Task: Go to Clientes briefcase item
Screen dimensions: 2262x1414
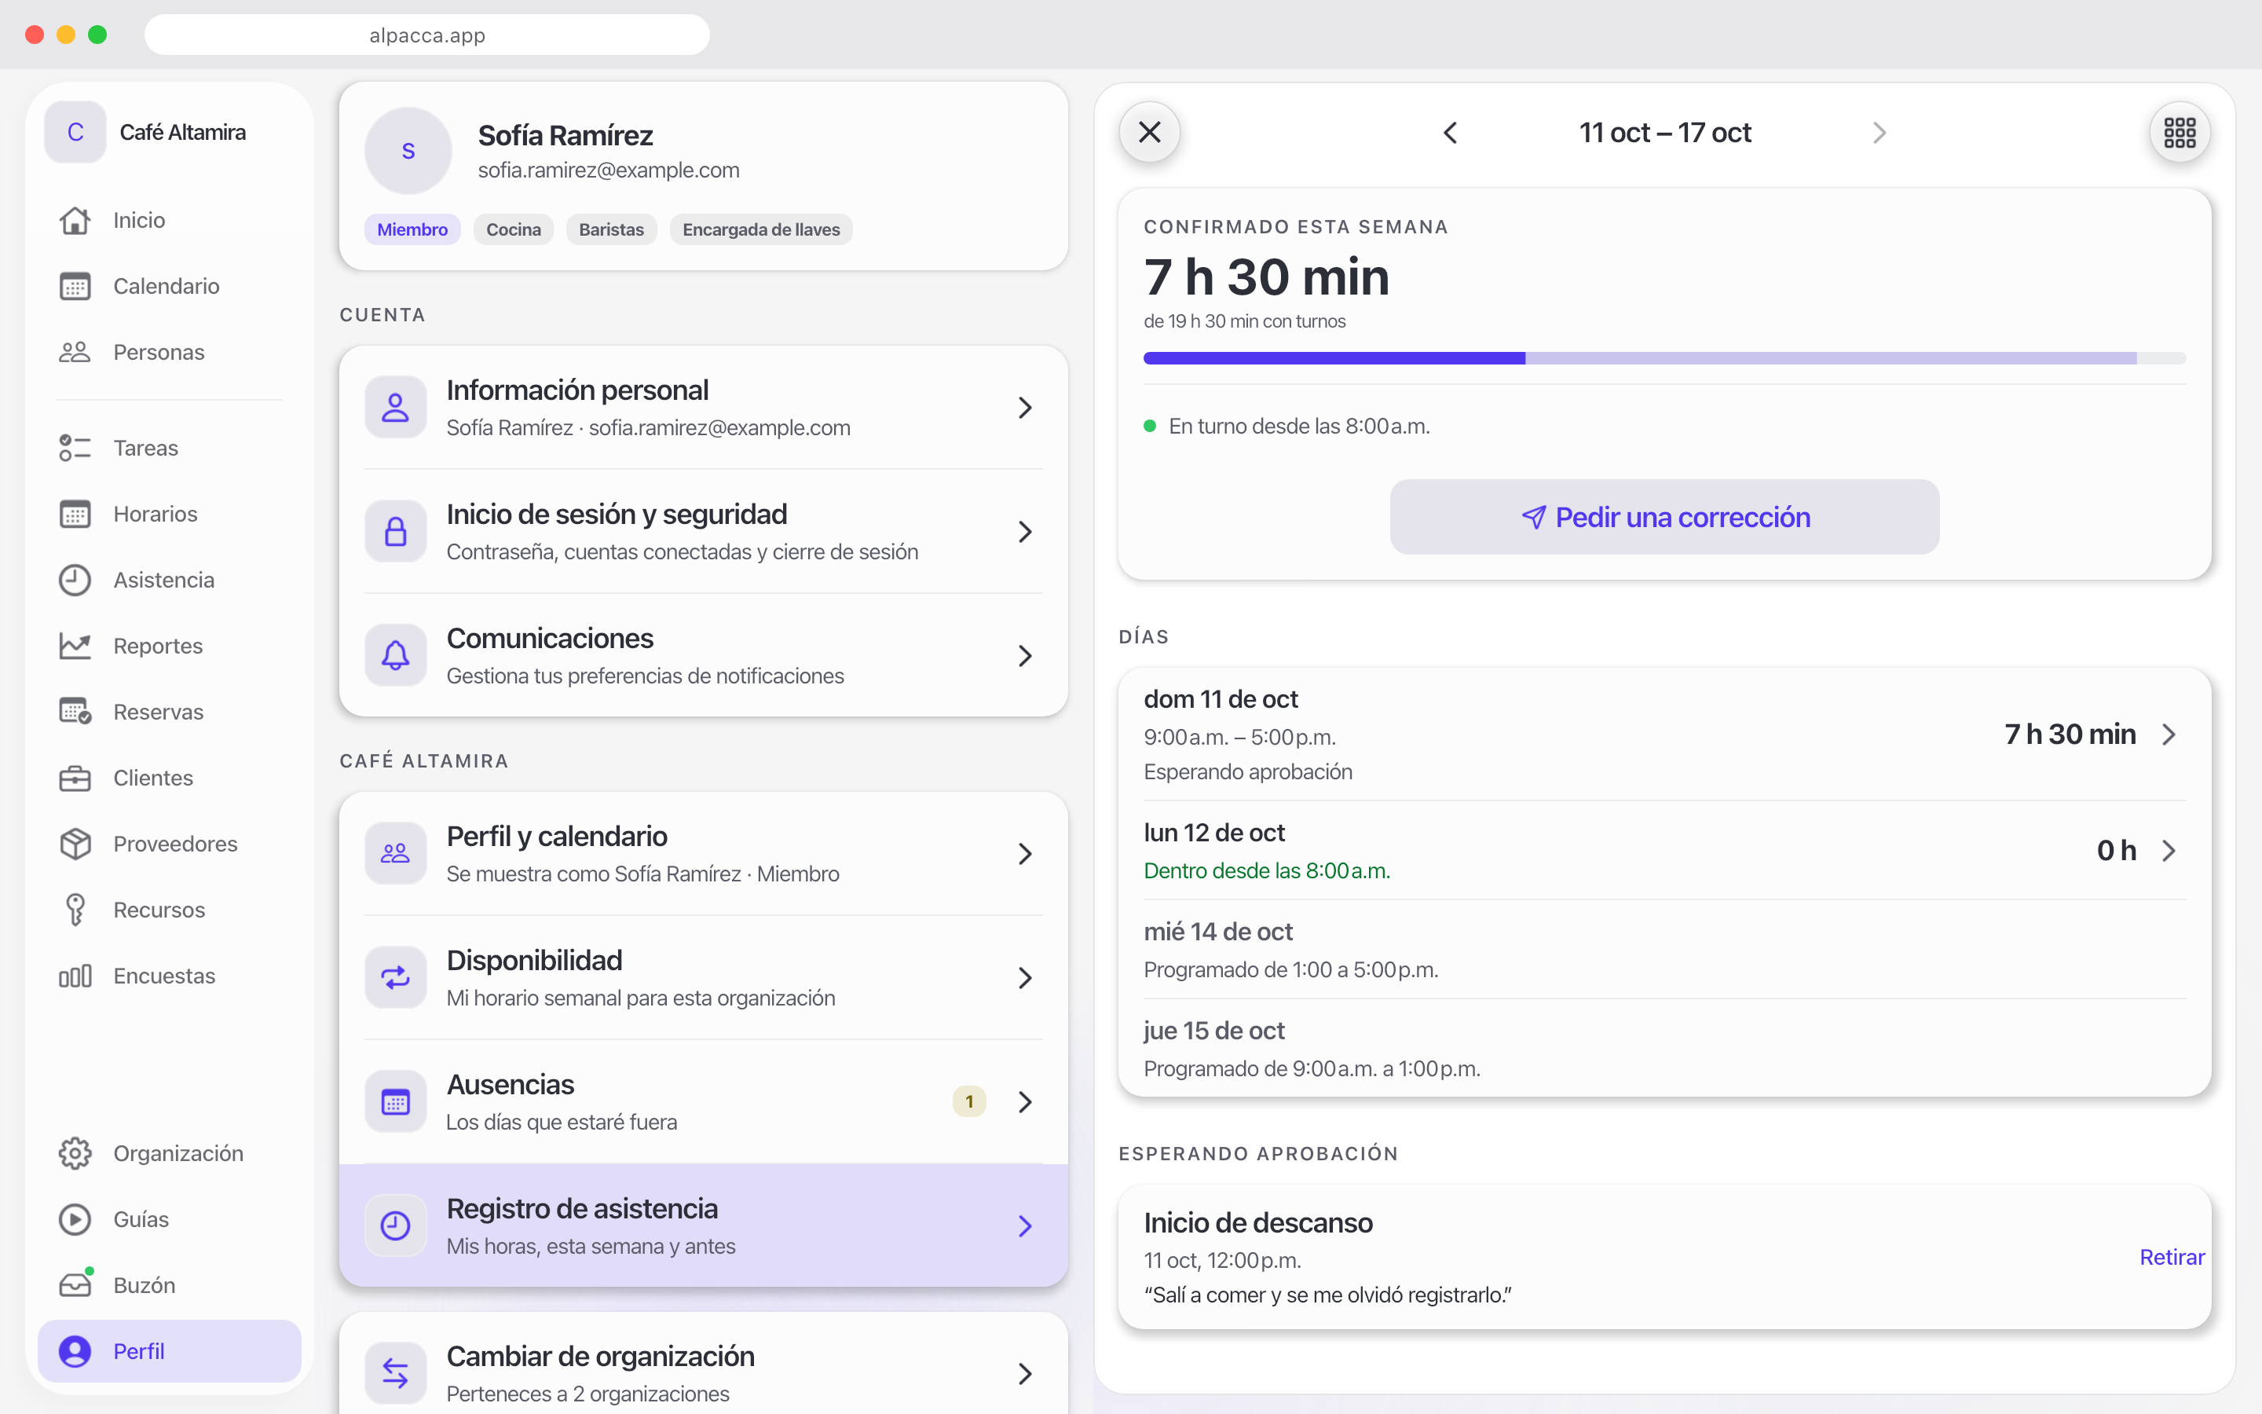Action: point(169,778)
